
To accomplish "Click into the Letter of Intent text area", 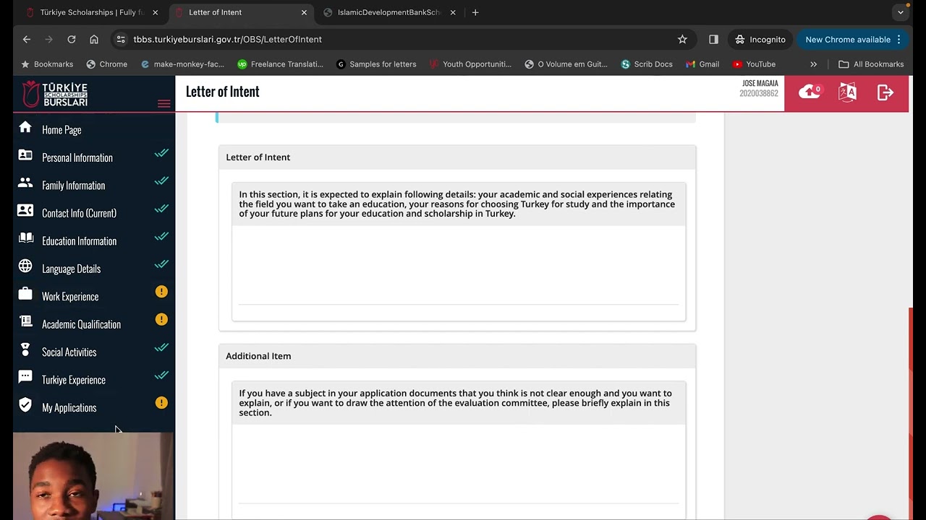I will click(459, 266).
